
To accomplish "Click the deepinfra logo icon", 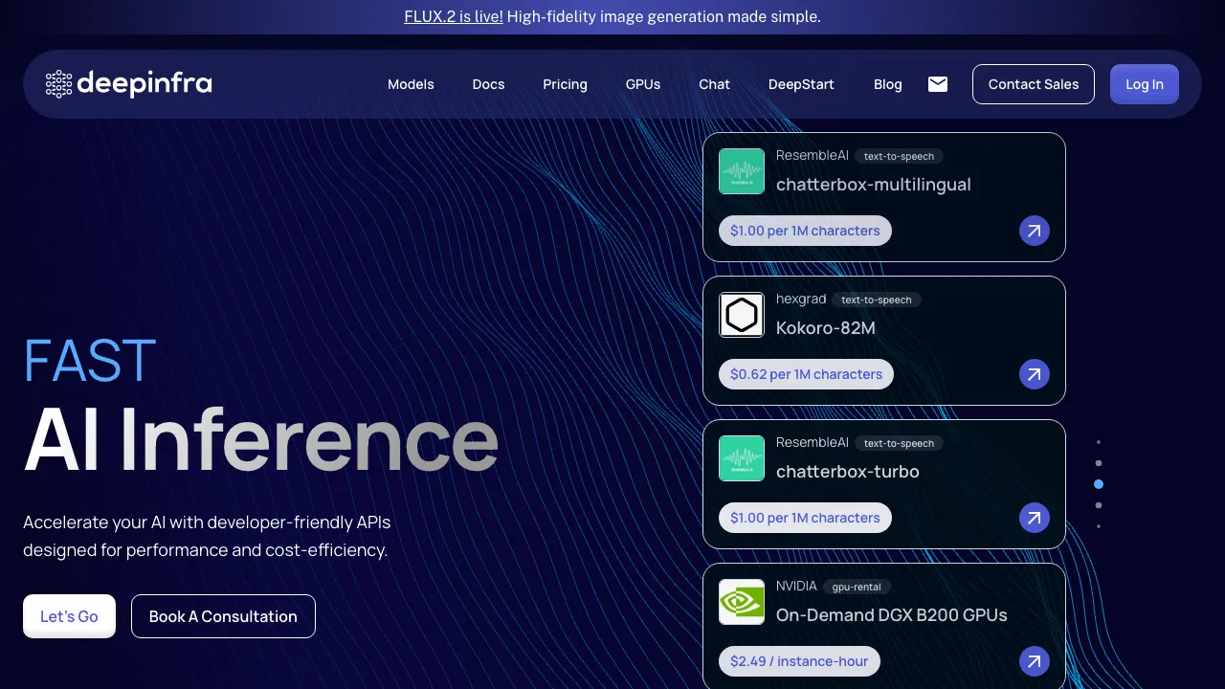I will pos(58,84).
